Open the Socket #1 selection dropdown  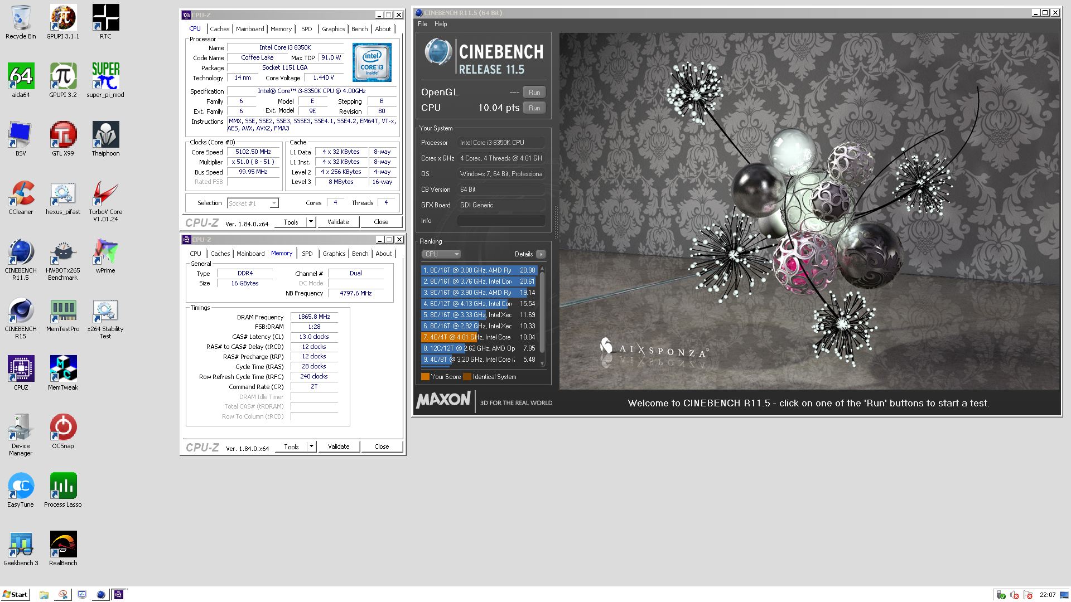tap(253, 203)
